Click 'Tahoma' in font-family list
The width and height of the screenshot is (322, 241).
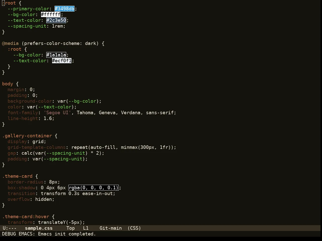click(x=85, y=113)
